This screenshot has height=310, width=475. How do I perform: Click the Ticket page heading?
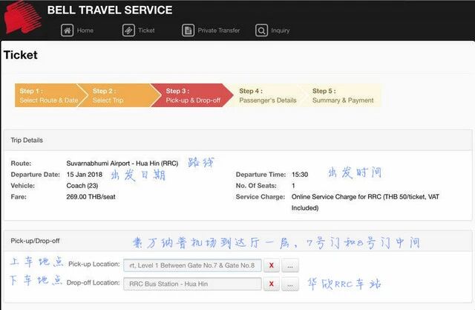click(x=21, y=55)
